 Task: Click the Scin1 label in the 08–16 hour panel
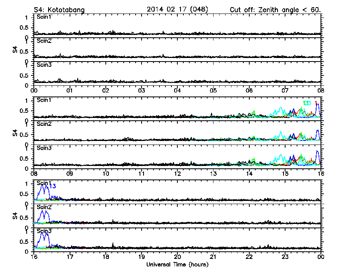pos(44,100)
